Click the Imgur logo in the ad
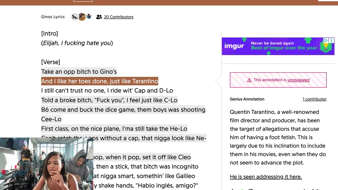338x190 pixels. coord(234,46)
